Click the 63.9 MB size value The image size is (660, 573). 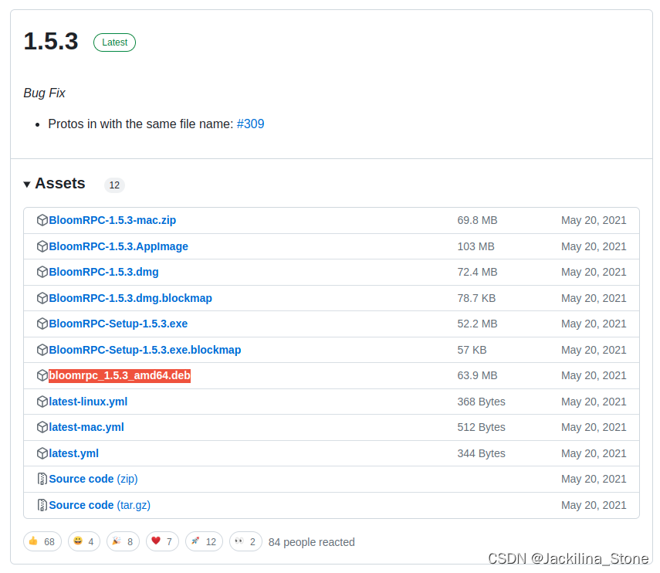pyautogui.click(x=477, y=375)
